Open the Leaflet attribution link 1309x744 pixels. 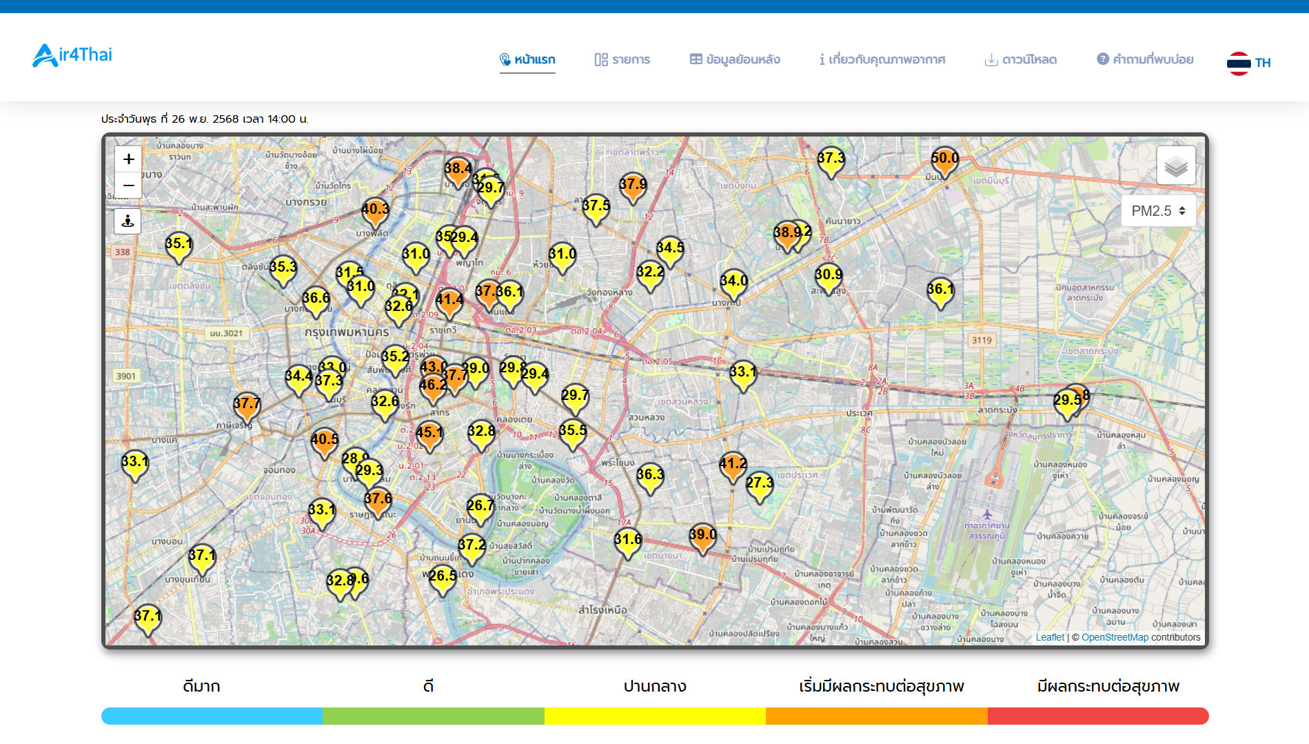pyautogui.click(x=1049, y=638)
